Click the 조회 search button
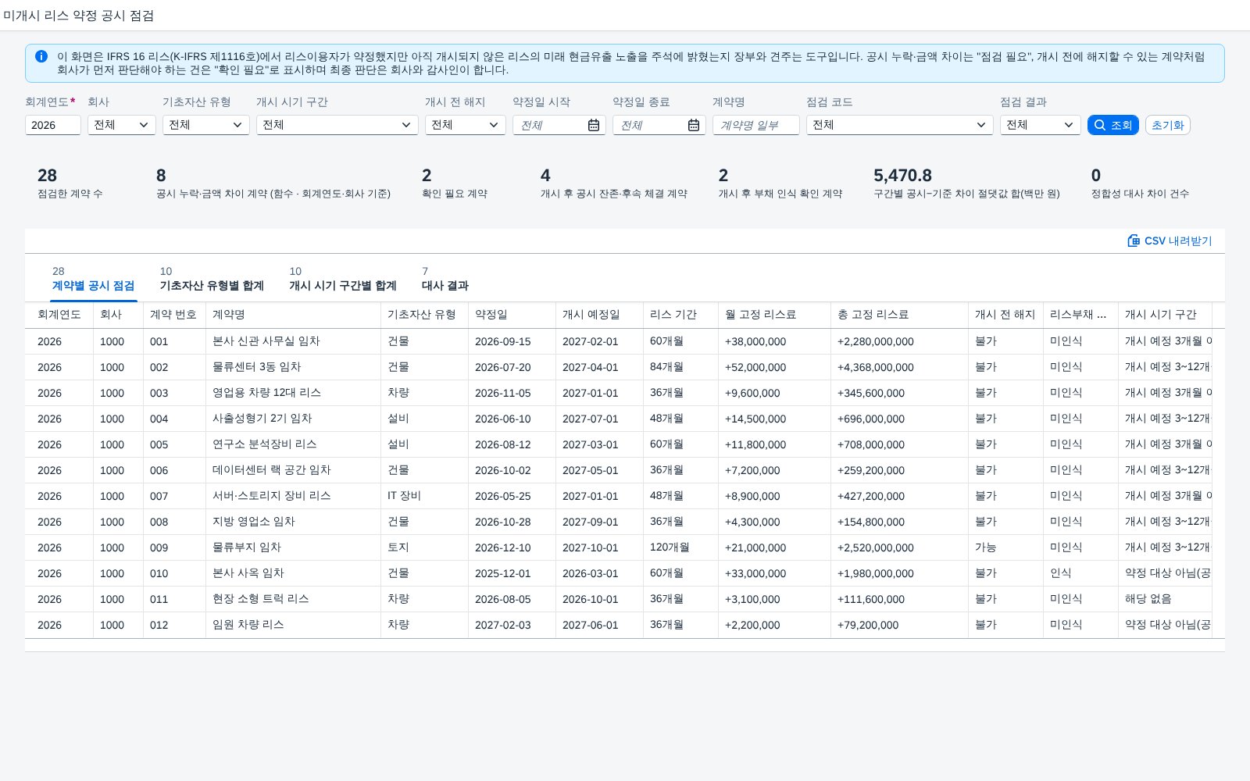1250x781 pixels. (x=1113, y=125)
